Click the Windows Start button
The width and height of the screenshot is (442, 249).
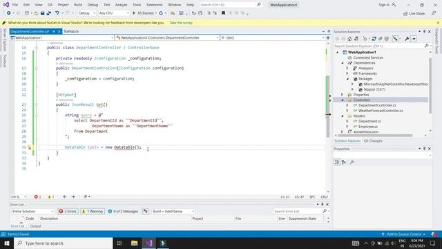7,243
